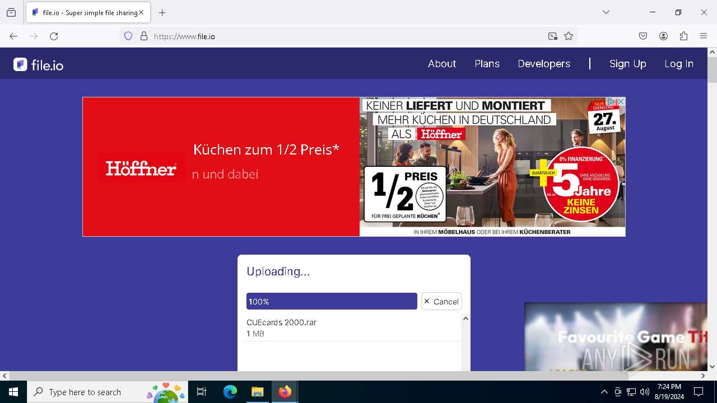Reload the current page
Viewport: 717px width, 403px height.
(54, 36)
